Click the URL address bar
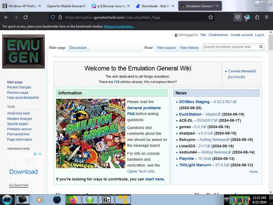The width and height of the screenshot is (273, 205). [131, 17]
